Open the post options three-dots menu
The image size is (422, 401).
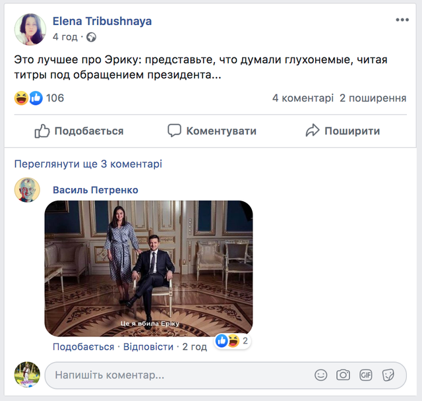pyautogui.click(x=402, y=20)
